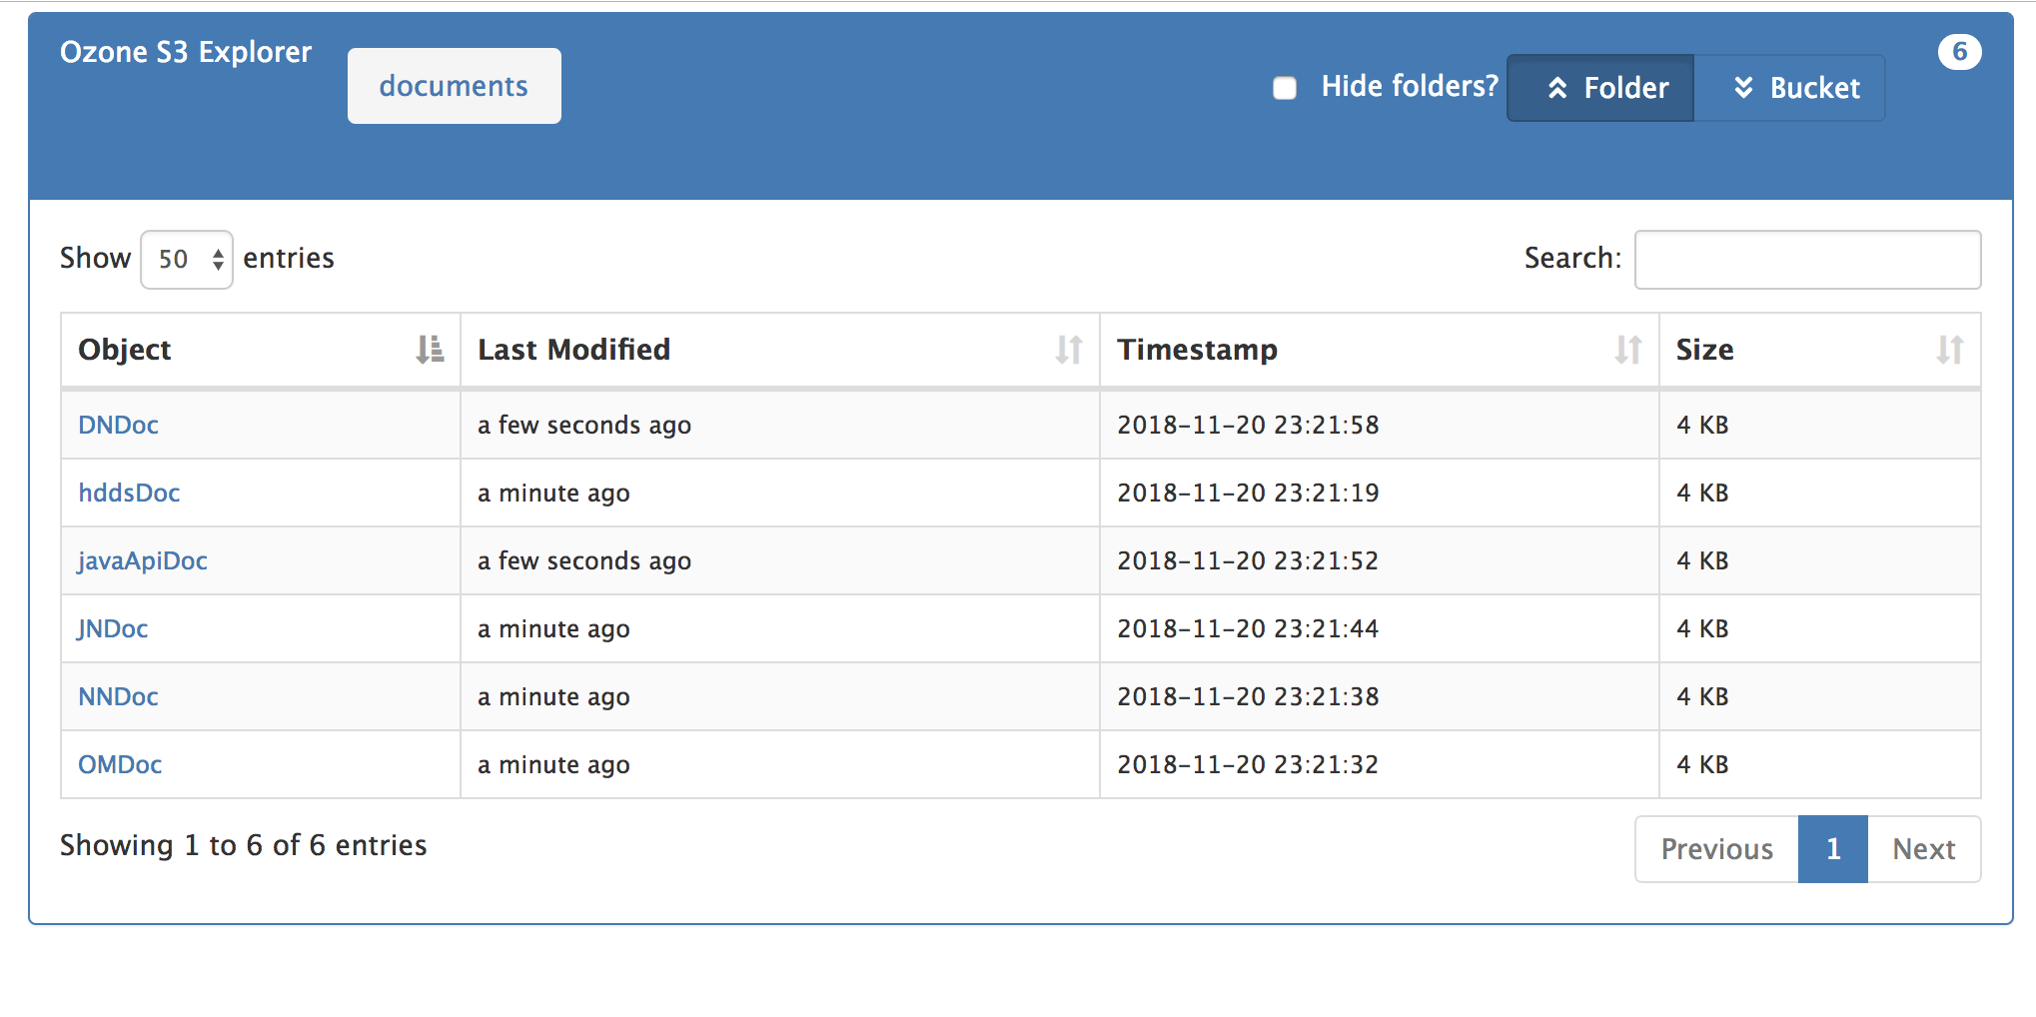Open the NNDoc object link
The image size is (2036, 1017).
[118, 697]
